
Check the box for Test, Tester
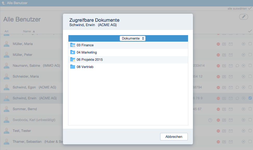point(250,131)
